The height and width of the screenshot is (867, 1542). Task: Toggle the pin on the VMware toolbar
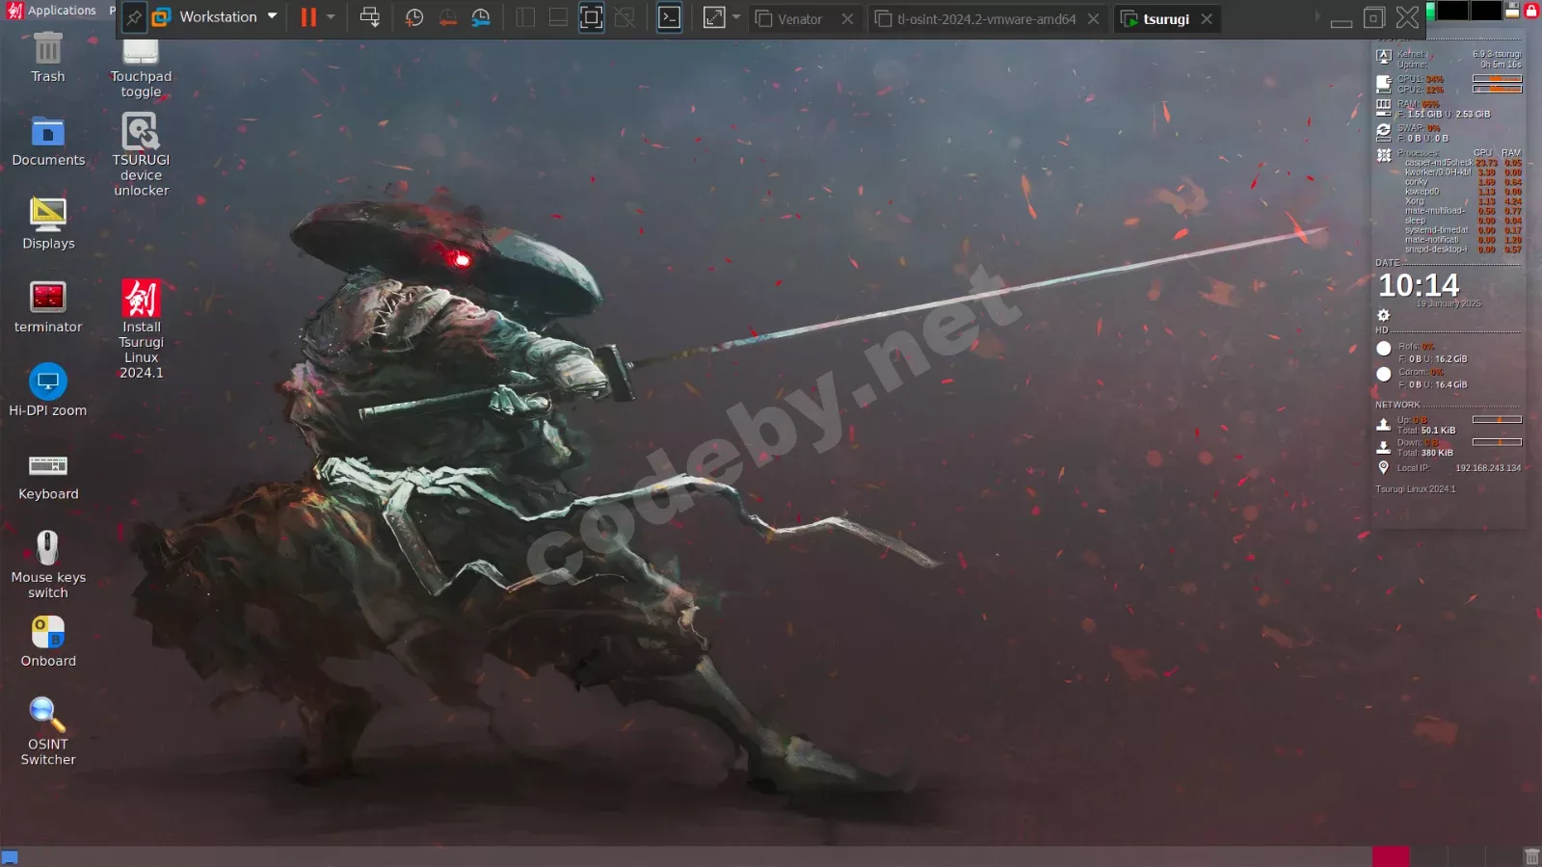click(x=134, y=17)
